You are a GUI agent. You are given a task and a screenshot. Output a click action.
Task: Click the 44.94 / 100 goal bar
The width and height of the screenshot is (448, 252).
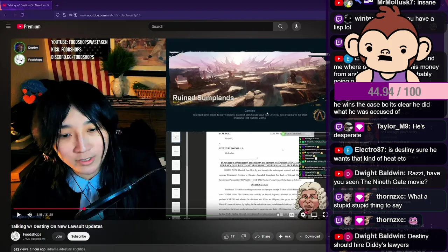pyautogui.click(x=391, y=92)
